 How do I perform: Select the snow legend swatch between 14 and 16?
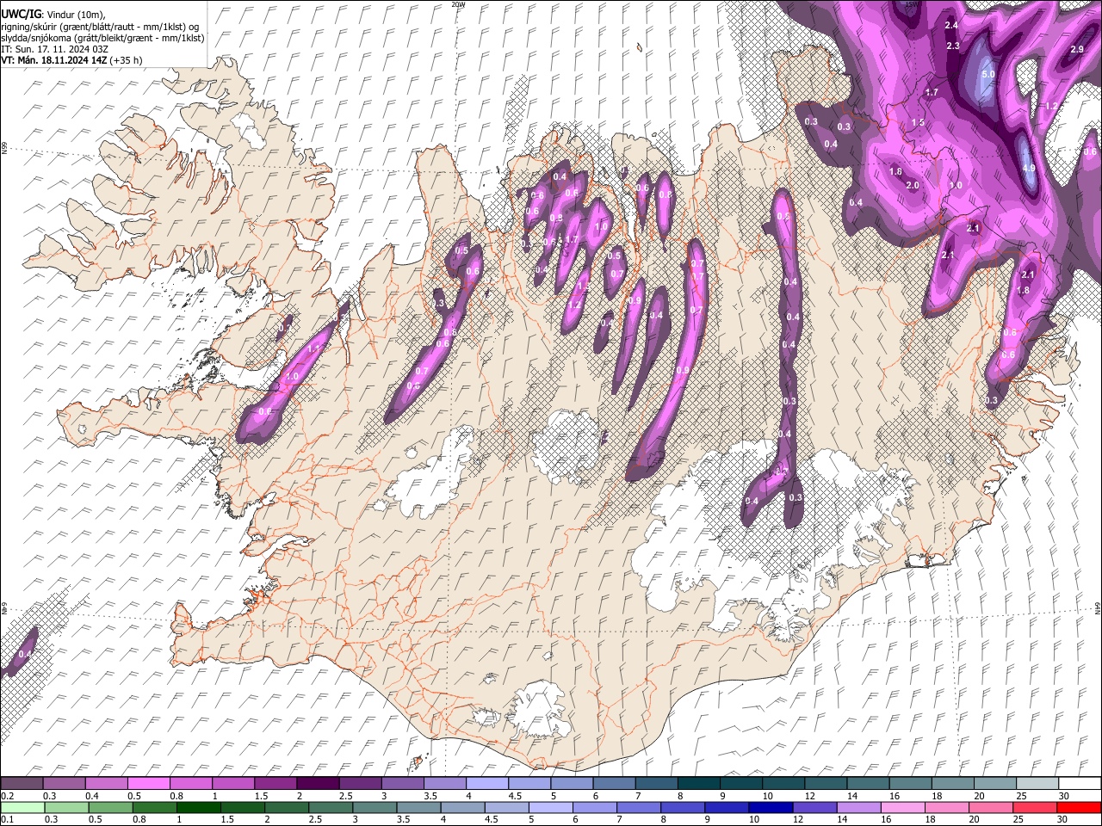867,783
